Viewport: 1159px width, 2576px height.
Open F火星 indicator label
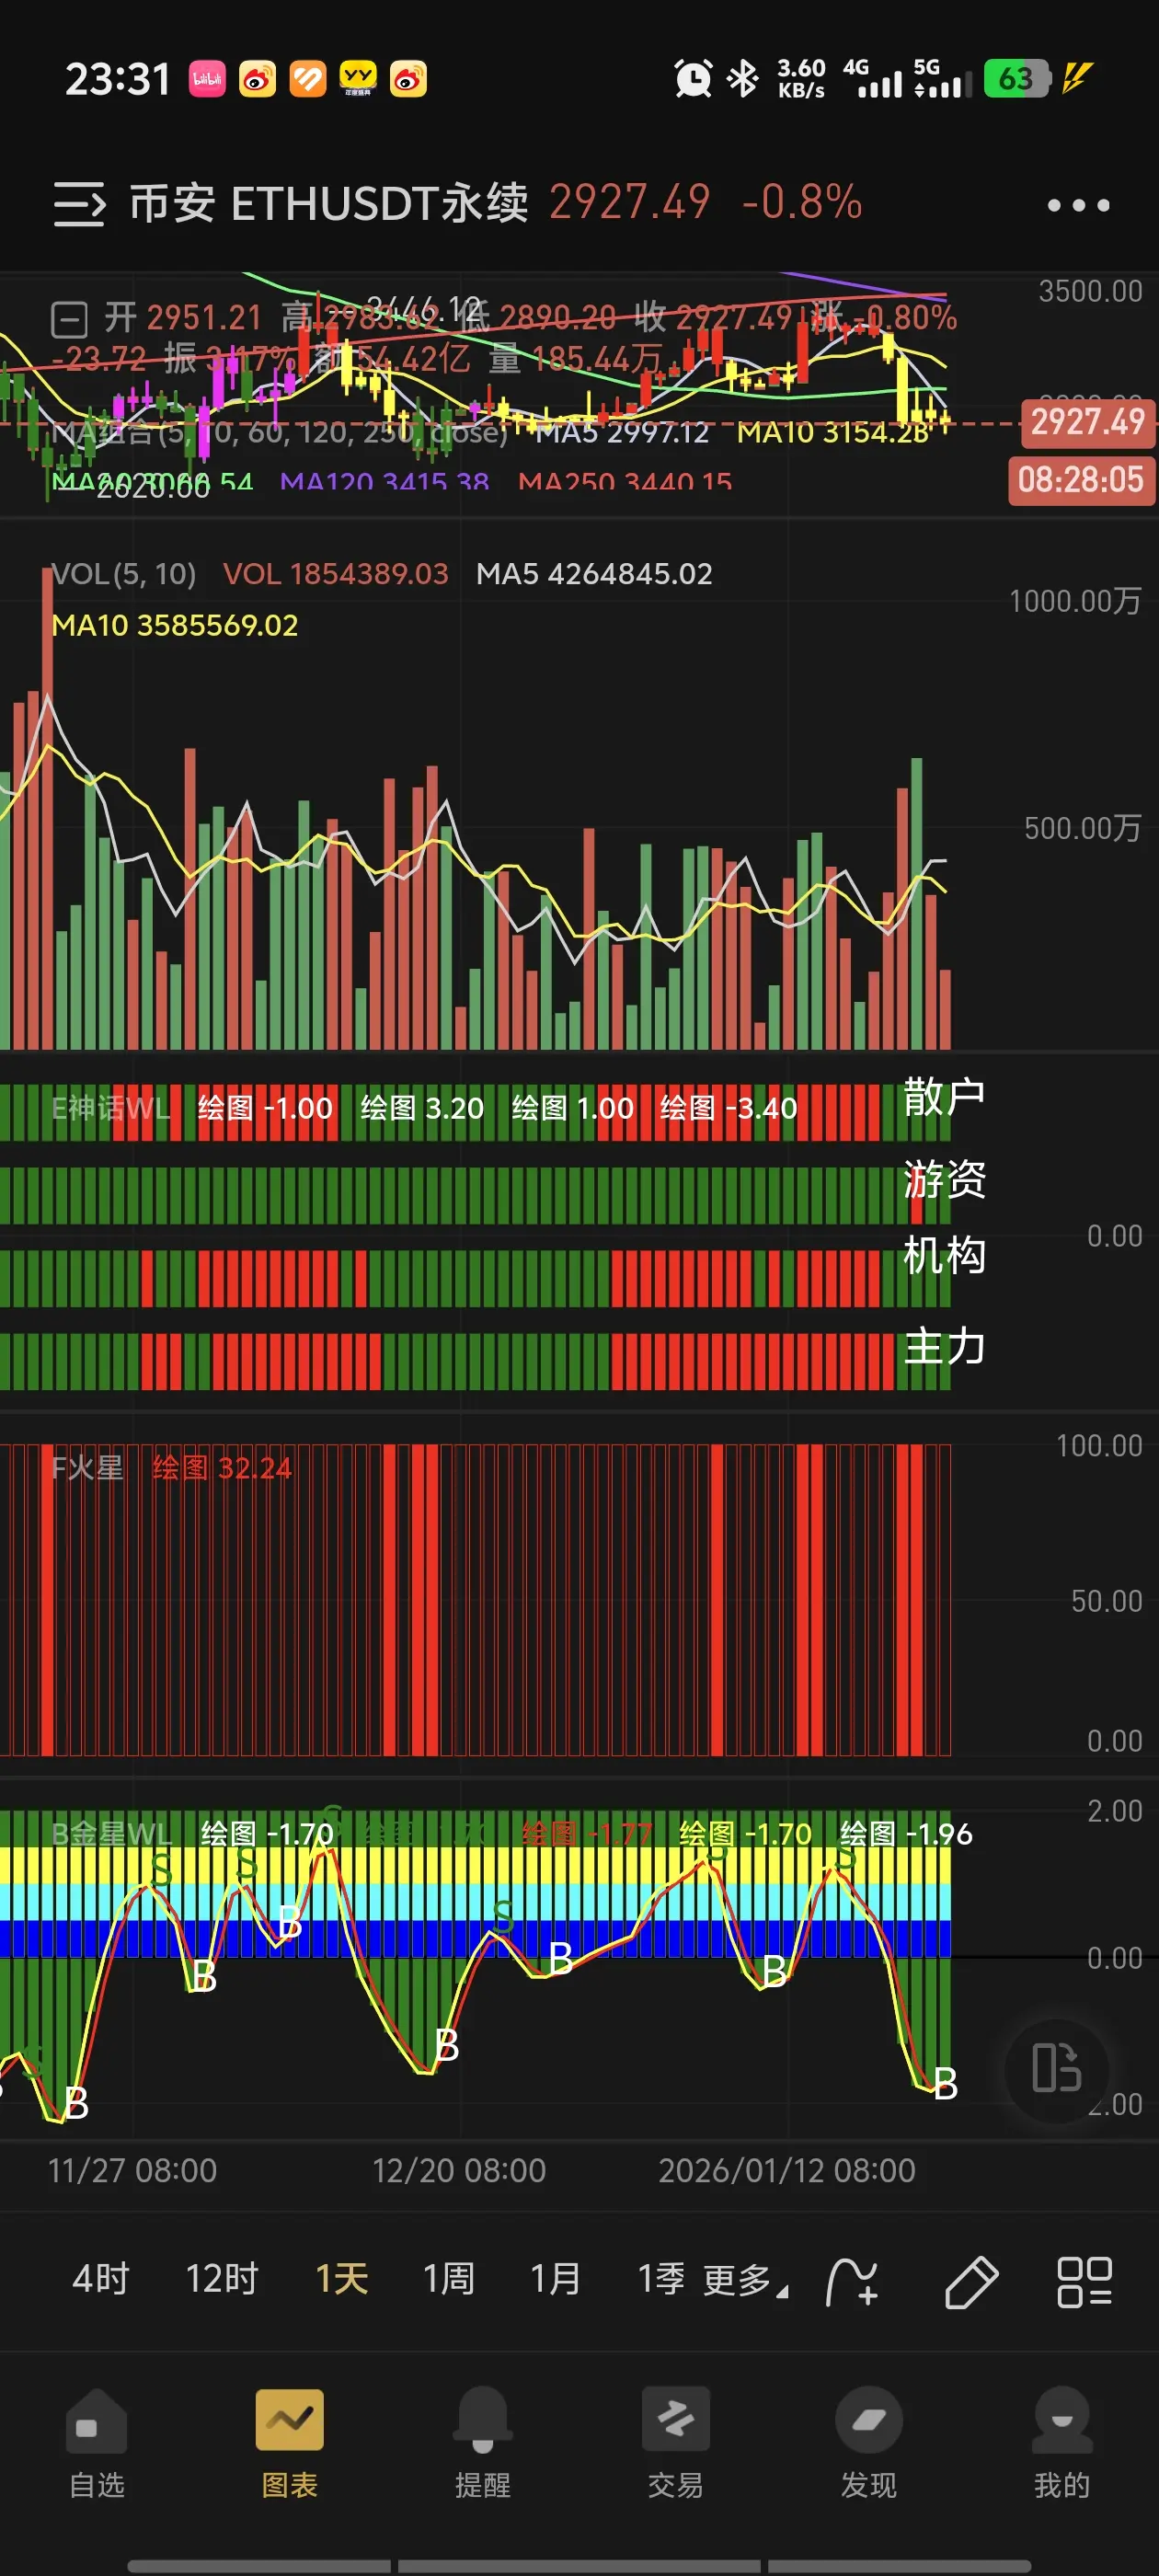[x=87, y=1468]
